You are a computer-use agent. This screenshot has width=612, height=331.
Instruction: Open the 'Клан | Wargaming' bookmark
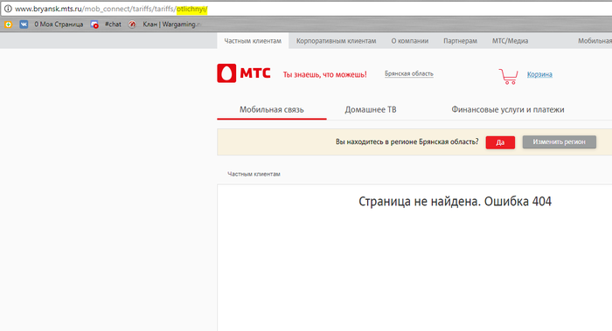tap(171, 24)
